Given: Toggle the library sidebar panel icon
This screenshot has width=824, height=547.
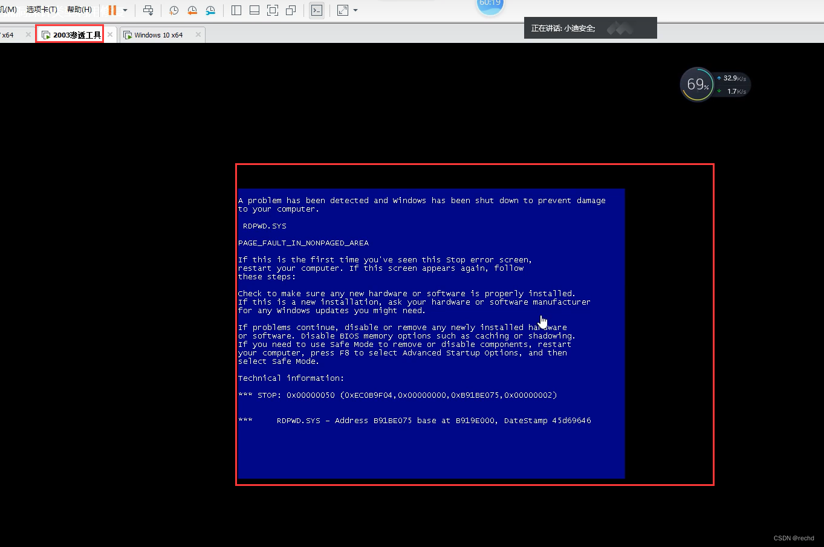Looking at the screenshot, I should (x=236, y=10).
